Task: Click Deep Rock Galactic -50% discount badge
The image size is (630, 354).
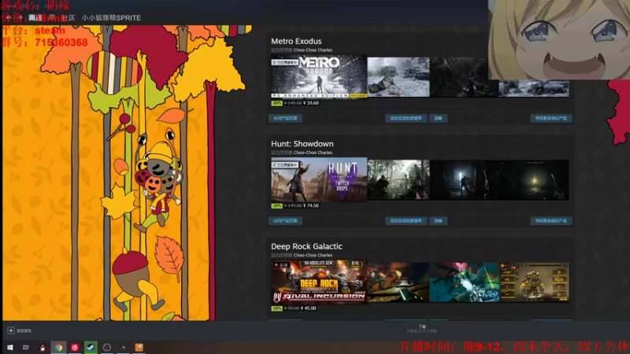Action: click(276, 308)
